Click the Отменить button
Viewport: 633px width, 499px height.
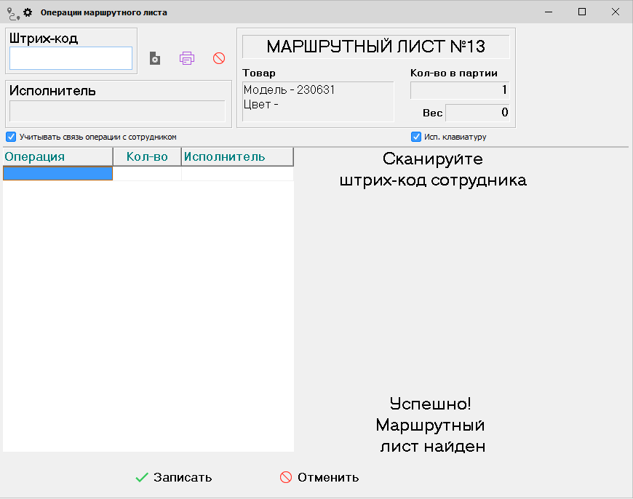(319, 478)
